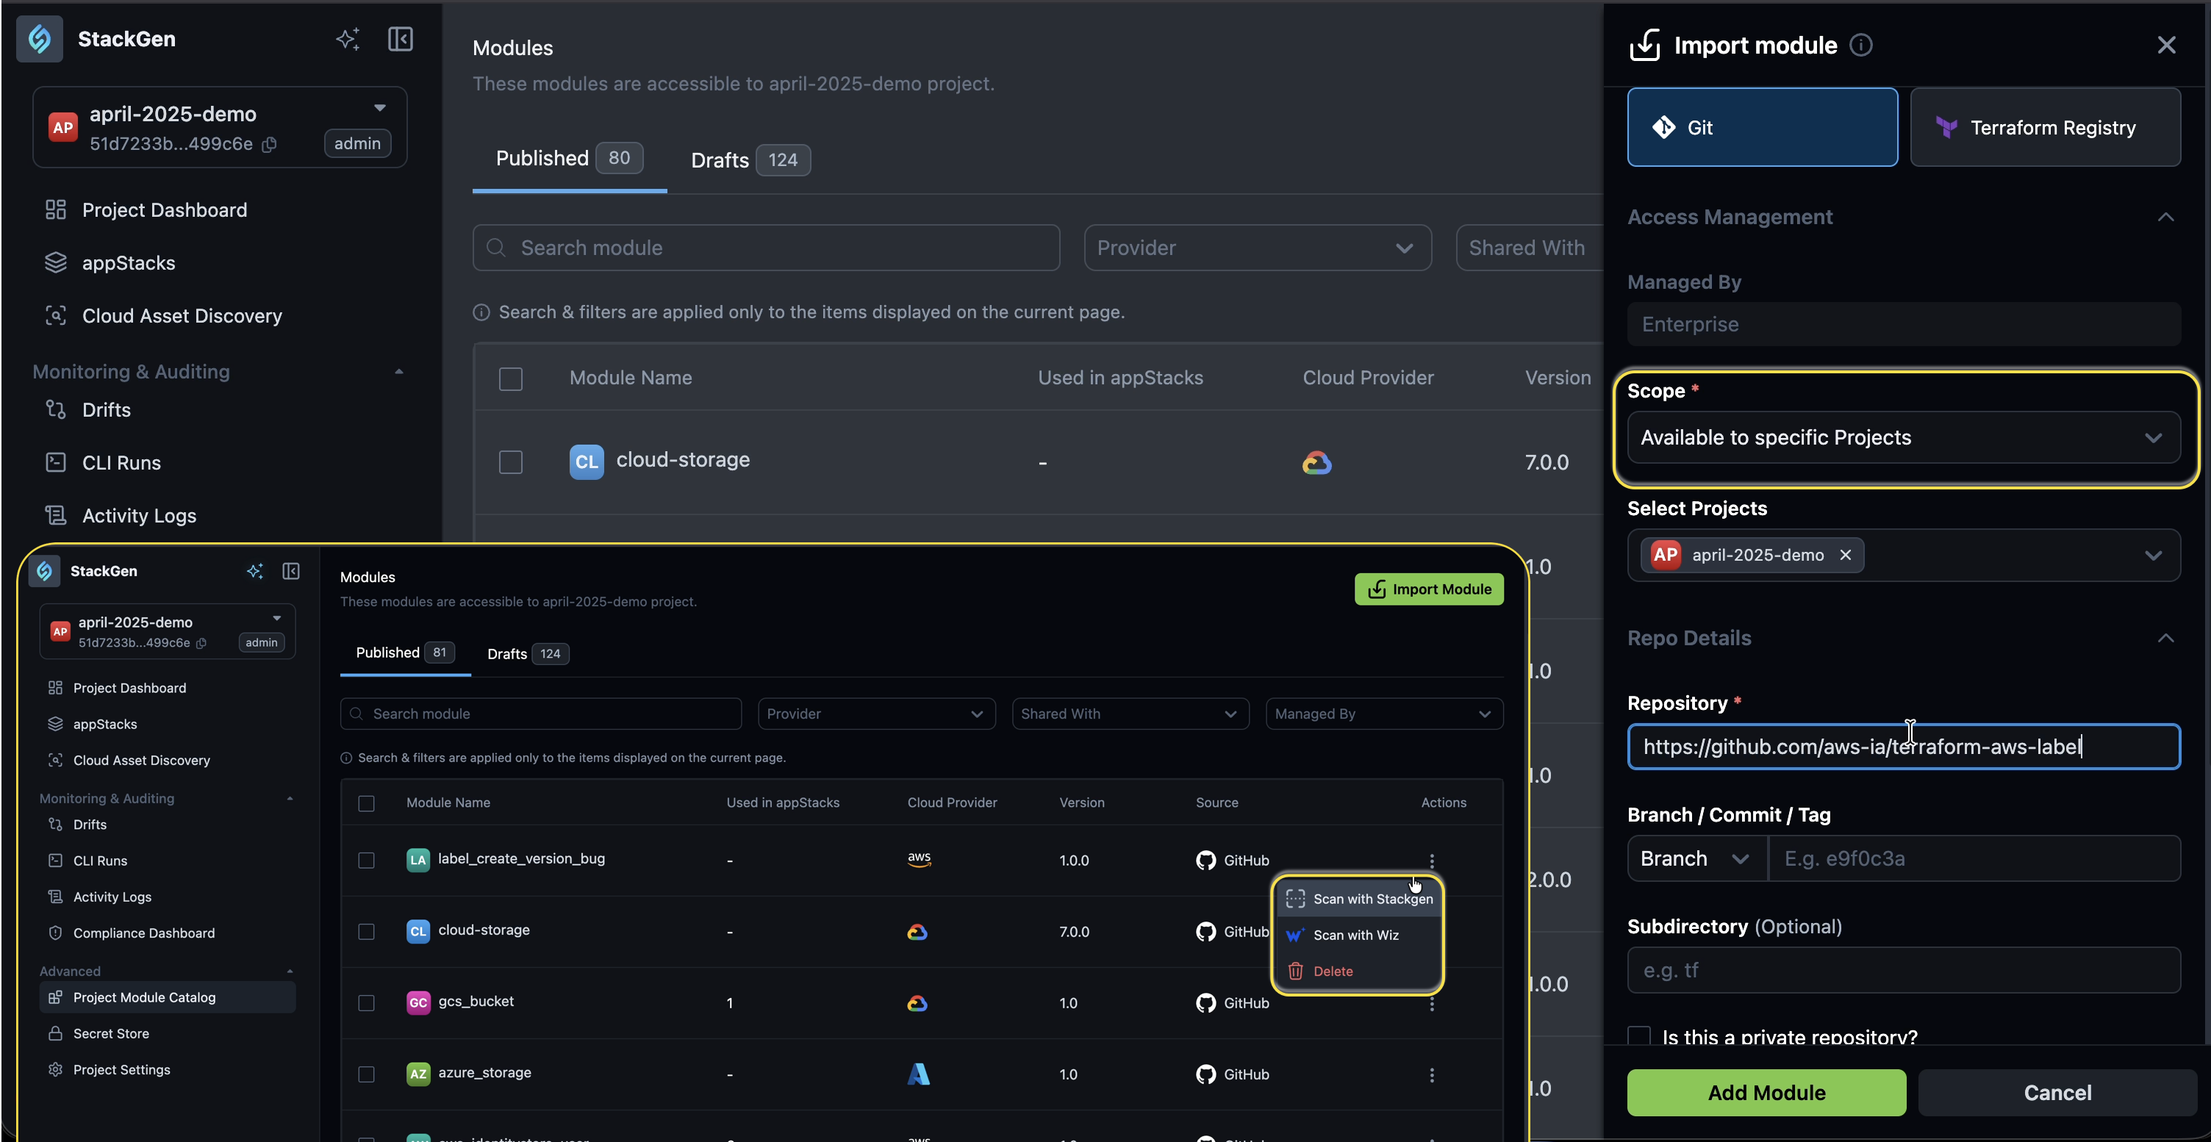
Task: Click the sparkle icon in the inset StackGen header
Action: (x=255, y=570)
